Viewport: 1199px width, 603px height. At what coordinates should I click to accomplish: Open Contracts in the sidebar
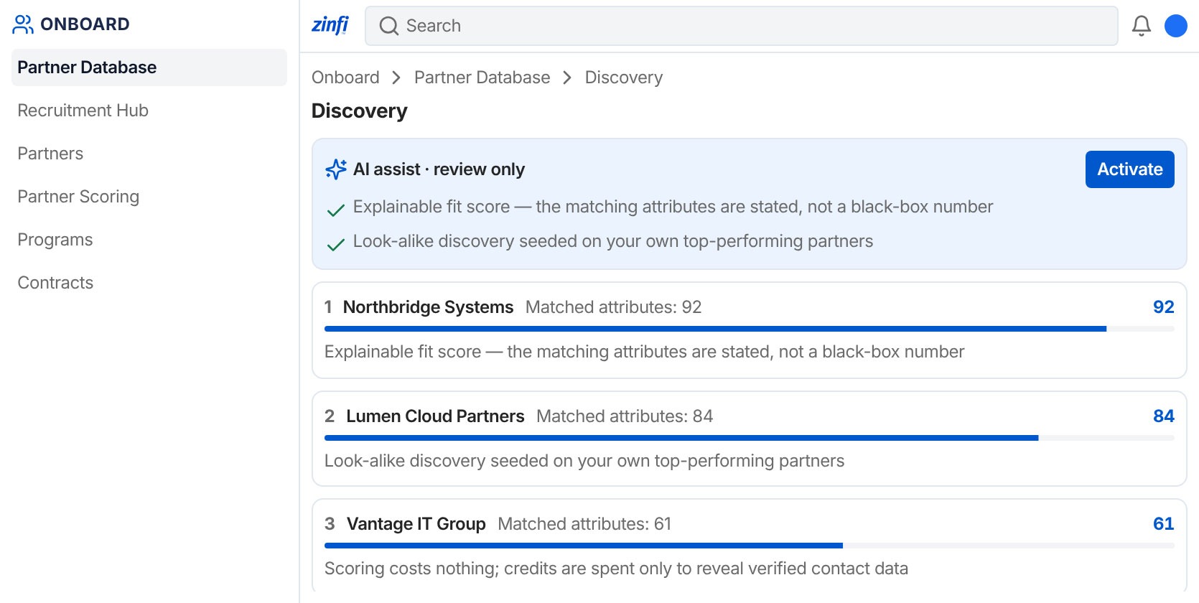pyautogui.click(x=149, y=283)
